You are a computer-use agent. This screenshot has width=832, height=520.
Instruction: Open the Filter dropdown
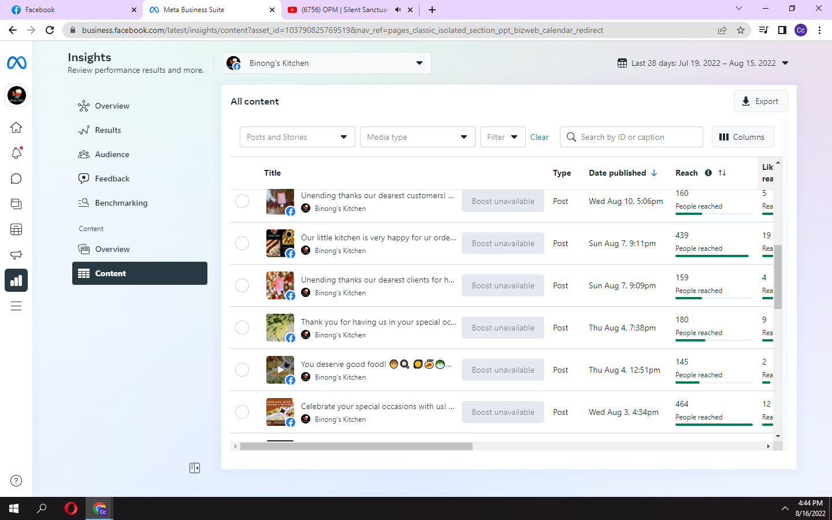click(x=503, y=137)
